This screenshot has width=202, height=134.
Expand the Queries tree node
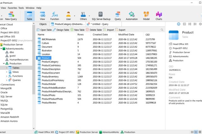pyautogui.click(x=7, y=80)
